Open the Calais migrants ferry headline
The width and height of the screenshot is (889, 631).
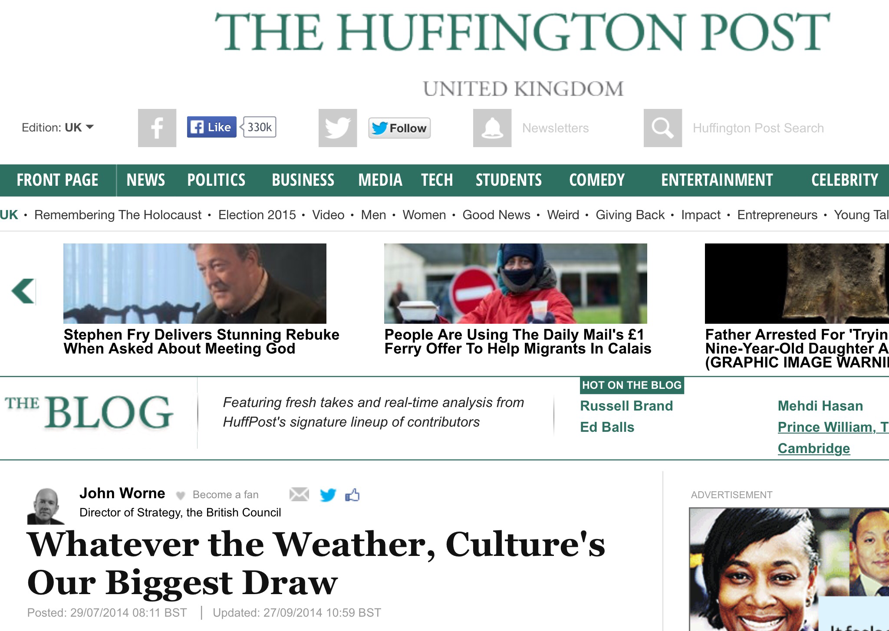pos(518,342)
